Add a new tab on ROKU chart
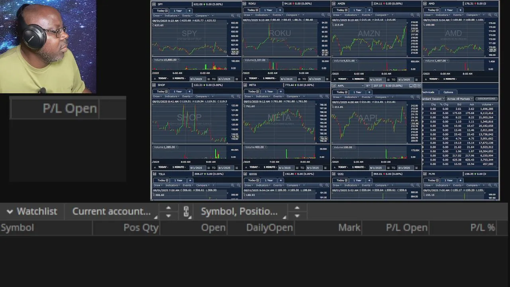The image size is (510, 287). (x=280, y=10)
